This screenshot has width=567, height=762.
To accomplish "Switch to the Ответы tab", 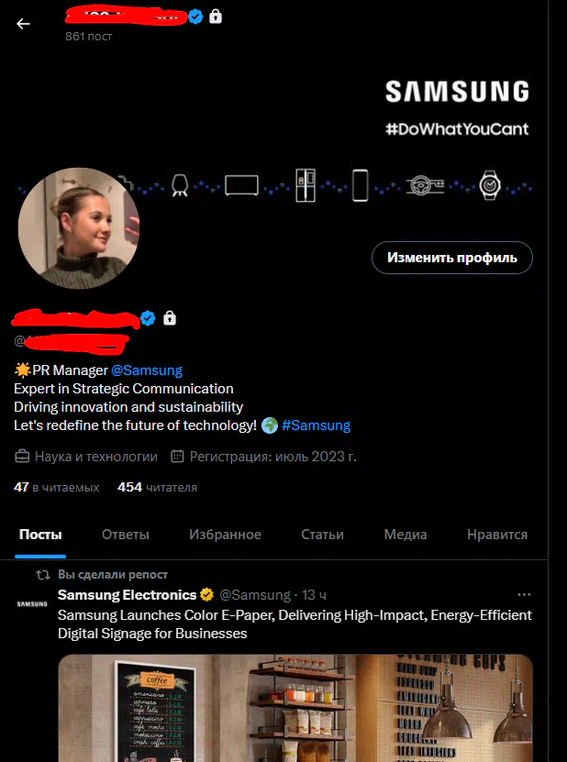I will [126, 535].
